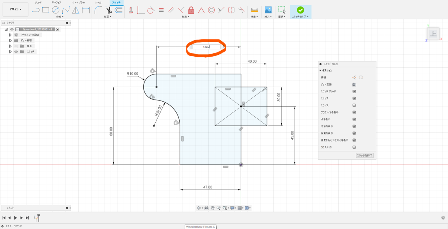Apply Symmetry constraint
Viewport: 448px width, 229px height.
[231, 10]
